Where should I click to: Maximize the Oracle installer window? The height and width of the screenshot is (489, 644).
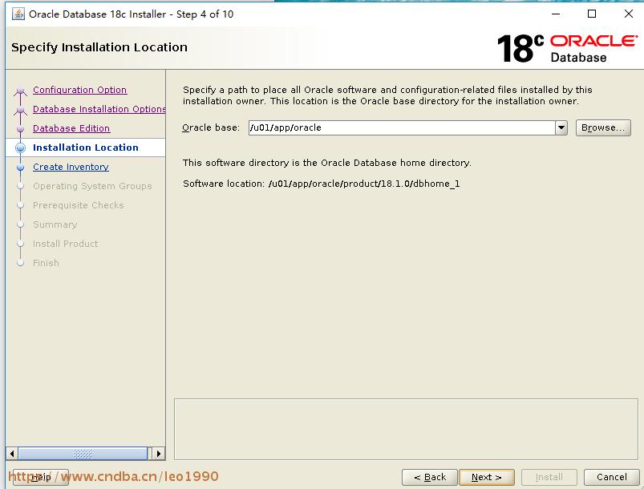pyautogui.click(x=592, y=14)
